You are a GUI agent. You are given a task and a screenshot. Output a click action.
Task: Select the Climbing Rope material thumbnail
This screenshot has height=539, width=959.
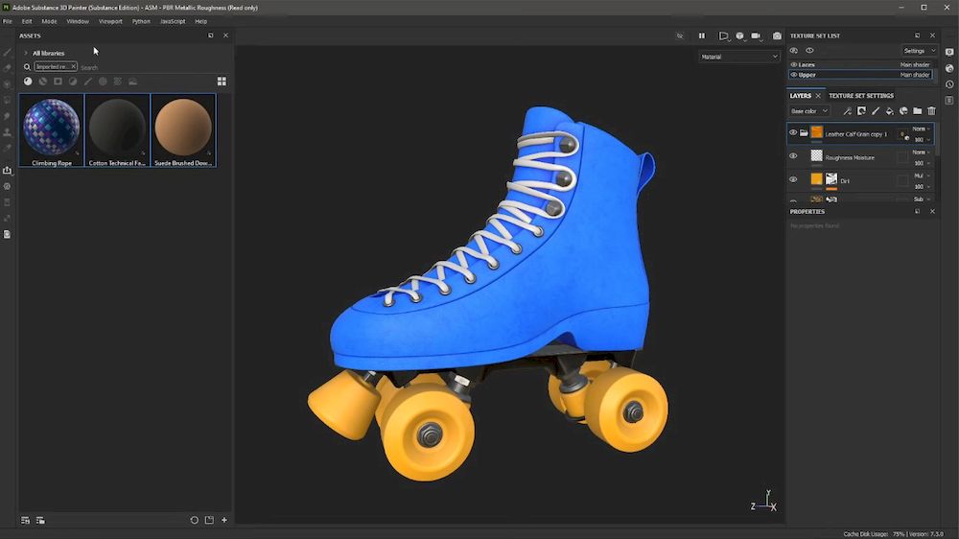click(x=51, y=126)
